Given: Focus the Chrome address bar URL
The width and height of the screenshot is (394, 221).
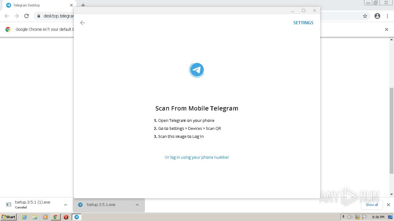Looking at the screenshot, I should tap(58, 16).
